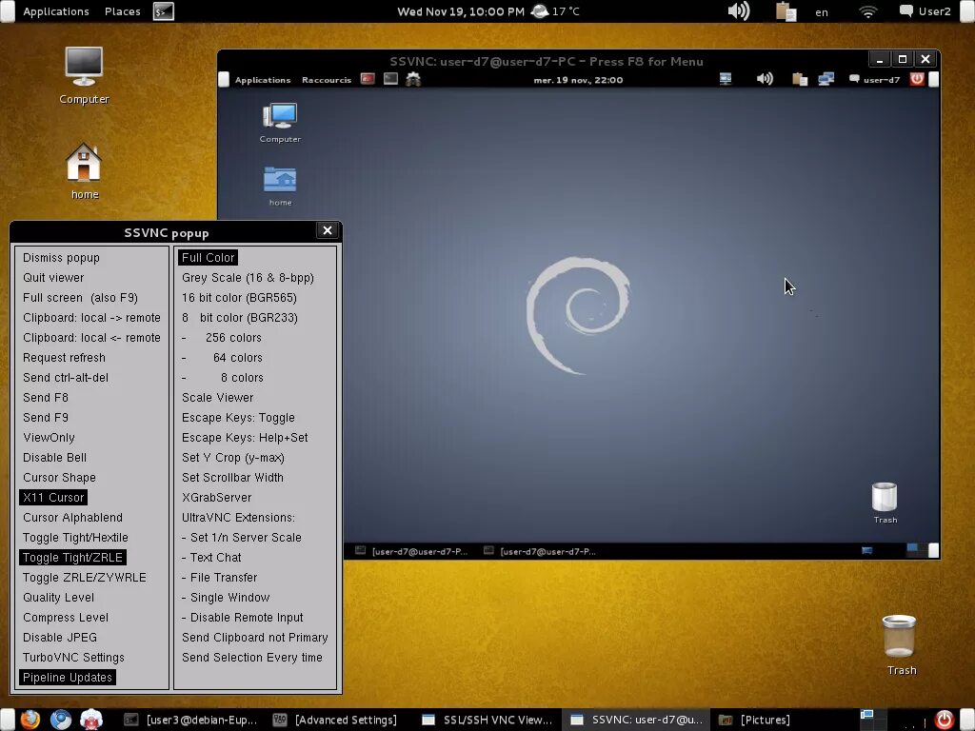Toggle the X11 Cursor option
The height and width of the screenshot is (731, 975).
pyautogui.click(x=53, y=497)
